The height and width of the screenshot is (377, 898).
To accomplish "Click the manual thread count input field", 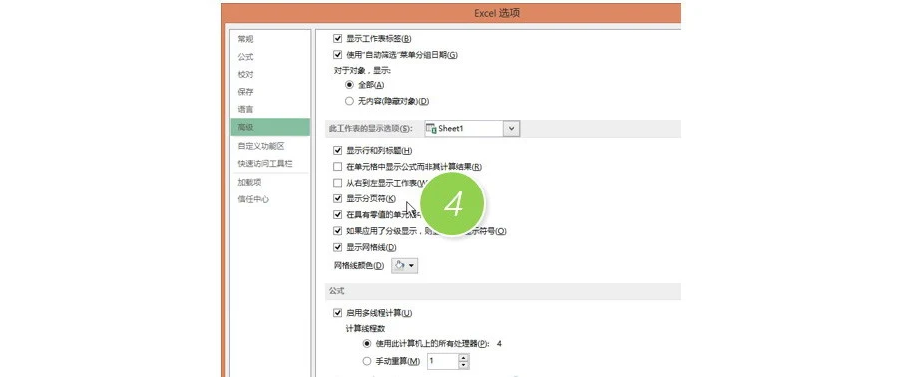I will (x=443, y=362).
